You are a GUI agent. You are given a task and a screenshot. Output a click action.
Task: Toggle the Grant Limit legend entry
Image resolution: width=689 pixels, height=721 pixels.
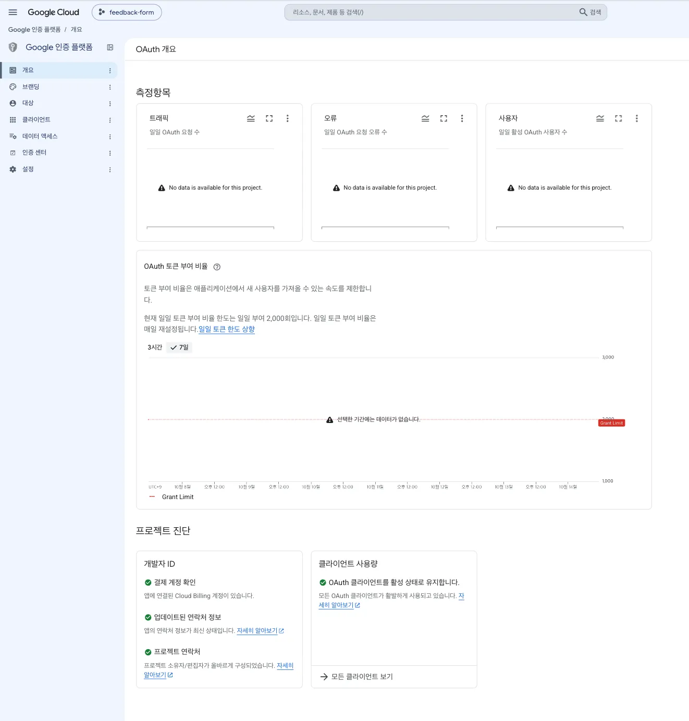click(x=171, y=497)
